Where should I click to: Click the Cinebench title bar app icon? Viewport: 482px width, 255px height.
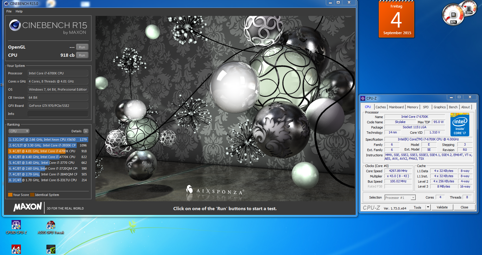pos(6,3)
